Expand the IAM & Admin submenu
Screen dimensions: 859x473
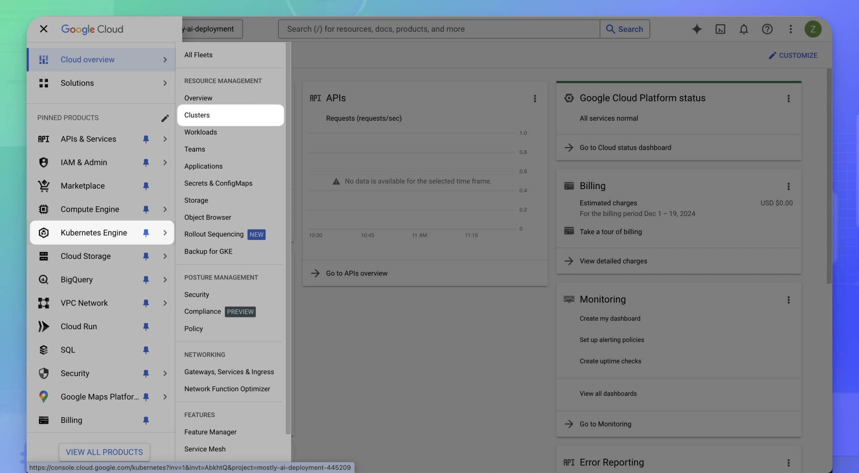click(x=165, y=162)
